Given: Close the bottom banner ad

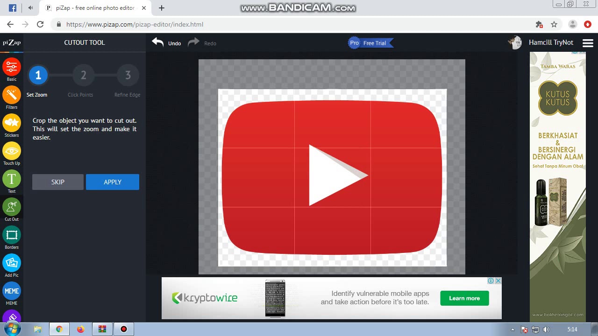Looking at the screenshot, I should point(498,280).
